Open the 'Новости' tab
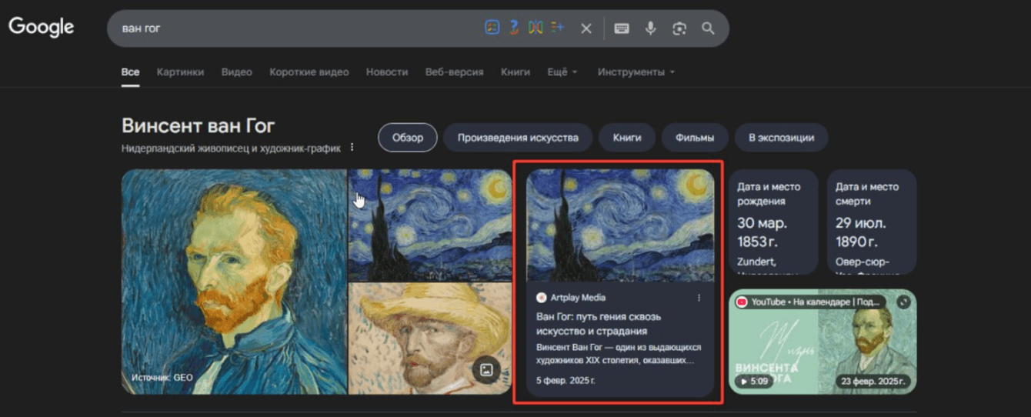 point(387,72)
